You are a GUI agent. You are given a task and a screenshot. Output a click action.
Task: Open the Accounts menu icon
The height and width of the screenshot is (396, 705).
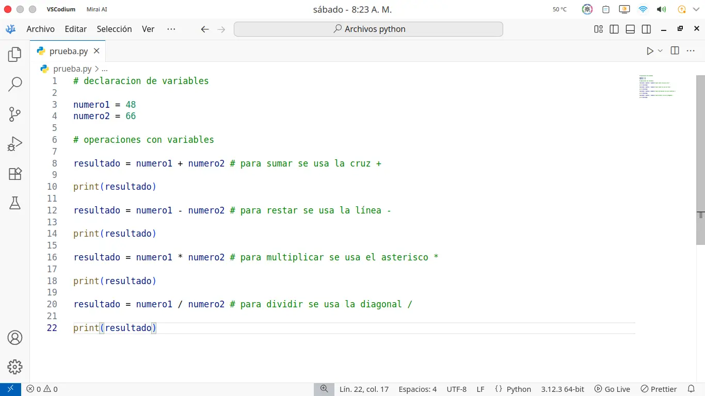(15, 338)
